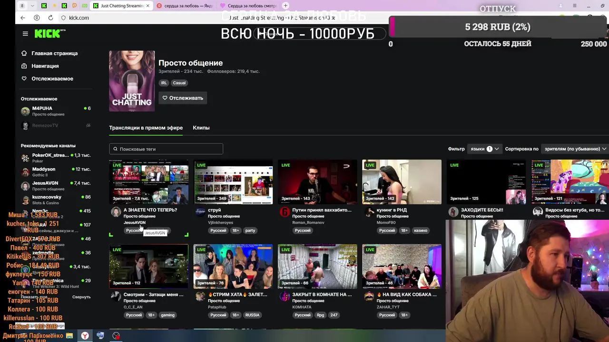Open the sort dropdown 'зрителям (по убыванию)'
The image size is (609, 342).
tap(575, 149)
